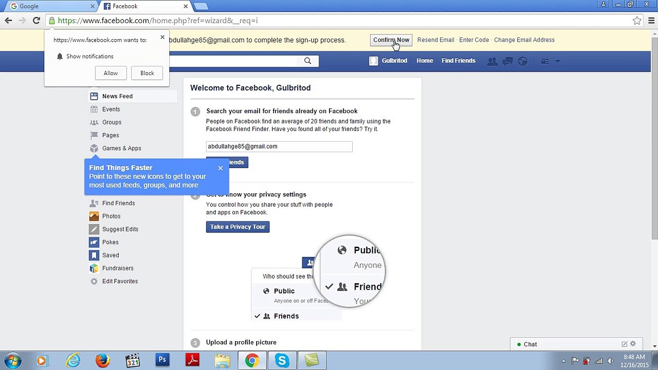Screen dimensions: 658x370
Task: Reload the page in Chrome
Action: coord(36,21)
